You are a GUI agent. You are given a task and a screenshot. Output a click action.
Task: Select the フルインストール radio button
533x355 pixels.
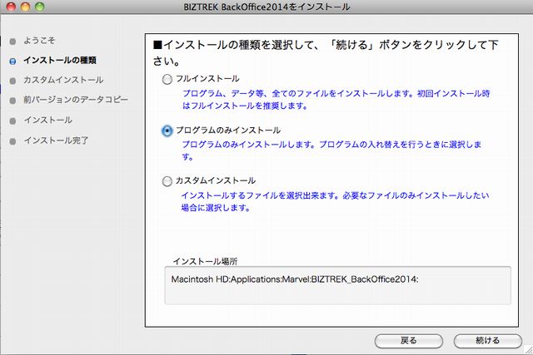(167, 78)
